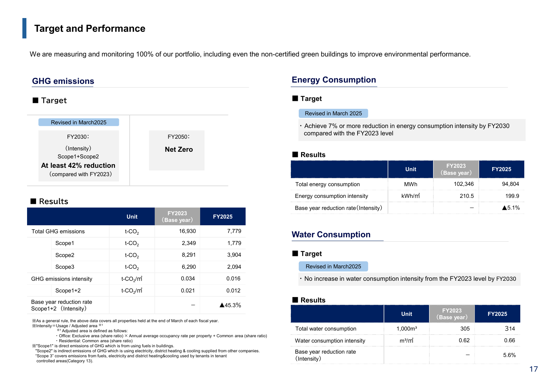The height and width of the screenshot is (376, 543).
Task: Click the 5.6% water reduction rate value
Action: click(510, 355)
